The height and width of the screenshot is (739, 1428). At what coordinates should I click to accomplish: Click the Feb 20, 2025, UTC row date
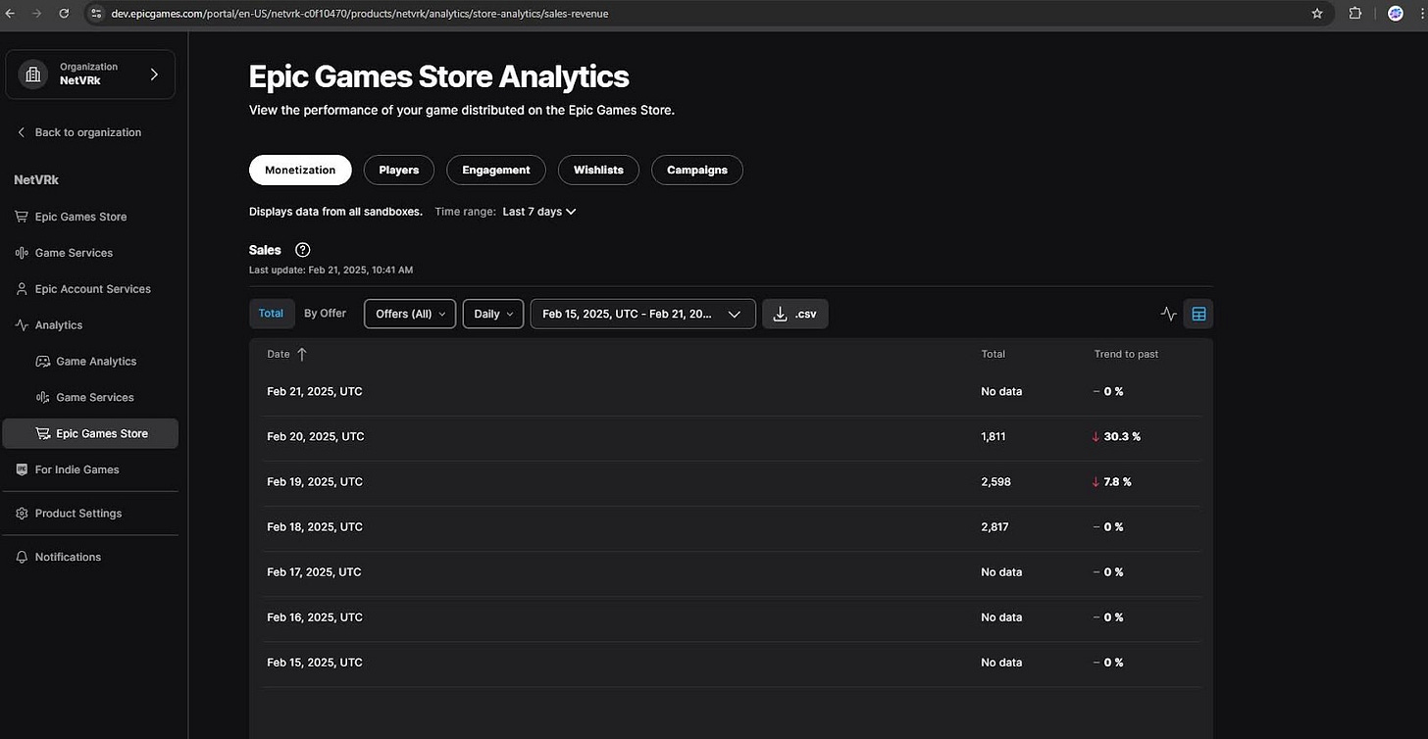tap(315, 436)
